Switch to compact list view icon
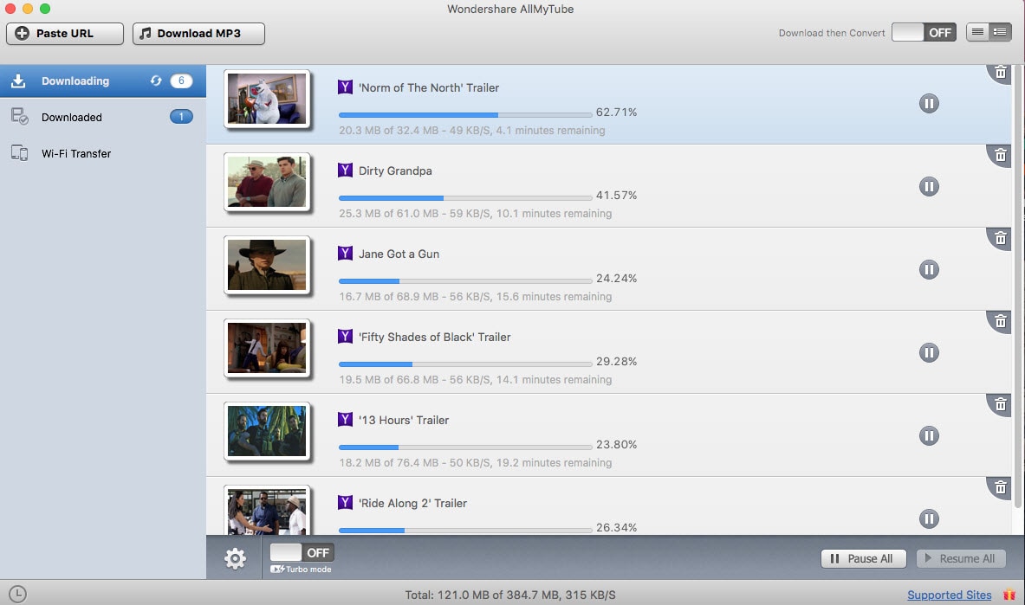1025x605 pixels. [x=978, y=32]
